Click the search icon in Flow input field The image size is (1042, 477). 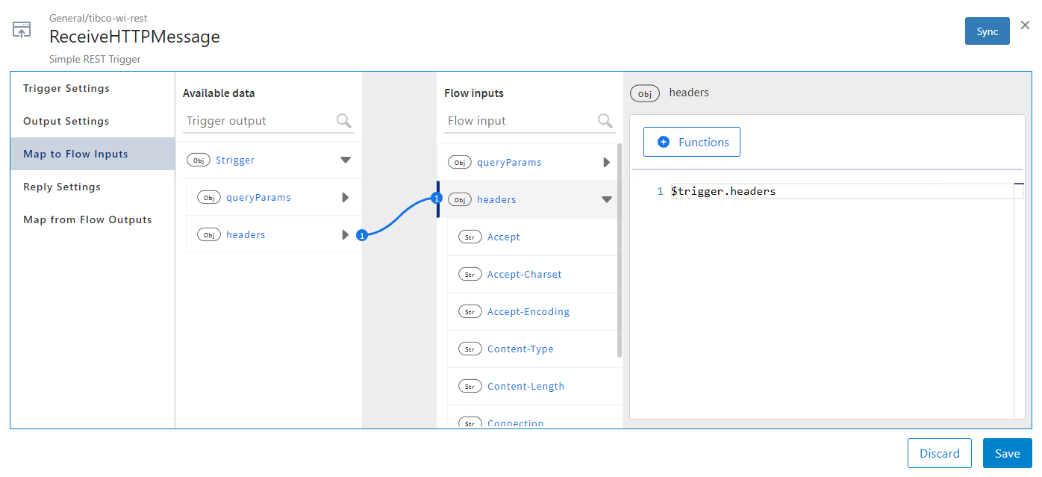605,121
